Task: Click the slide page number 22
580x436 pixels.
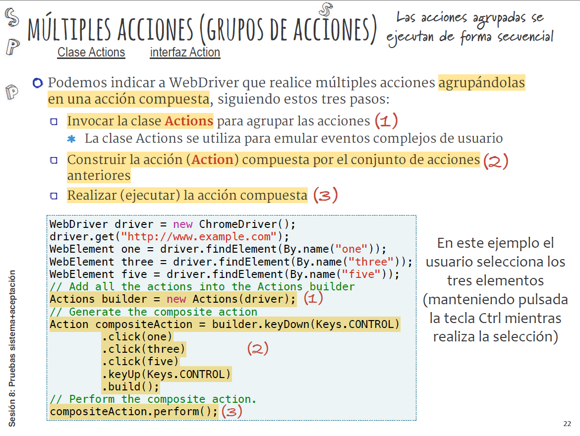Action: tap(567, 424)
